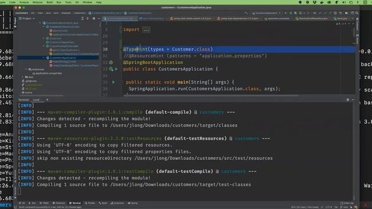Add a new terminal session tab
The image size is (372, 209).
tap(47, 100)
